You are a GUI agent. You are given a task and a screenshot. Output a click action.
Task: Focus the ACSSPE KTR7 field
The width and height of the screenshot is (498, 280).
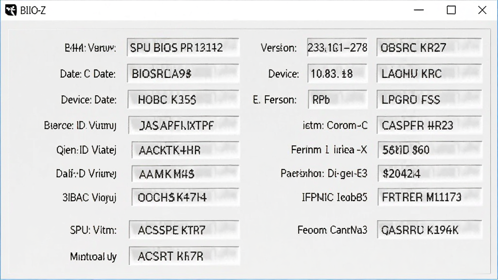pos(184,229)
